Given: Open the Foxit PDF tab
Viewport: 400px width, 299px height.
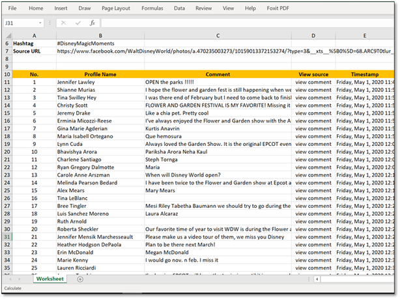Looking at the screenshot, I should (279, 8).
